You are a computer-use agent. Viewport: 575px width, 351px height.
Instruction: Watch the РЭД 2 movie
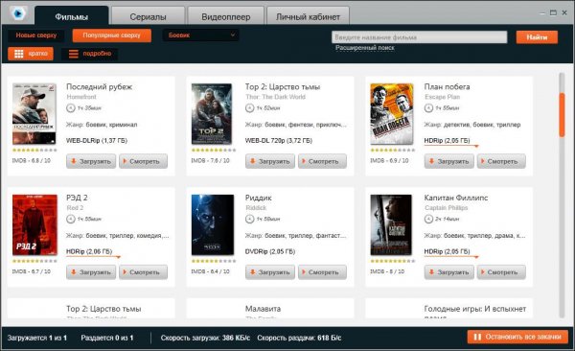[x=143, y=272]
